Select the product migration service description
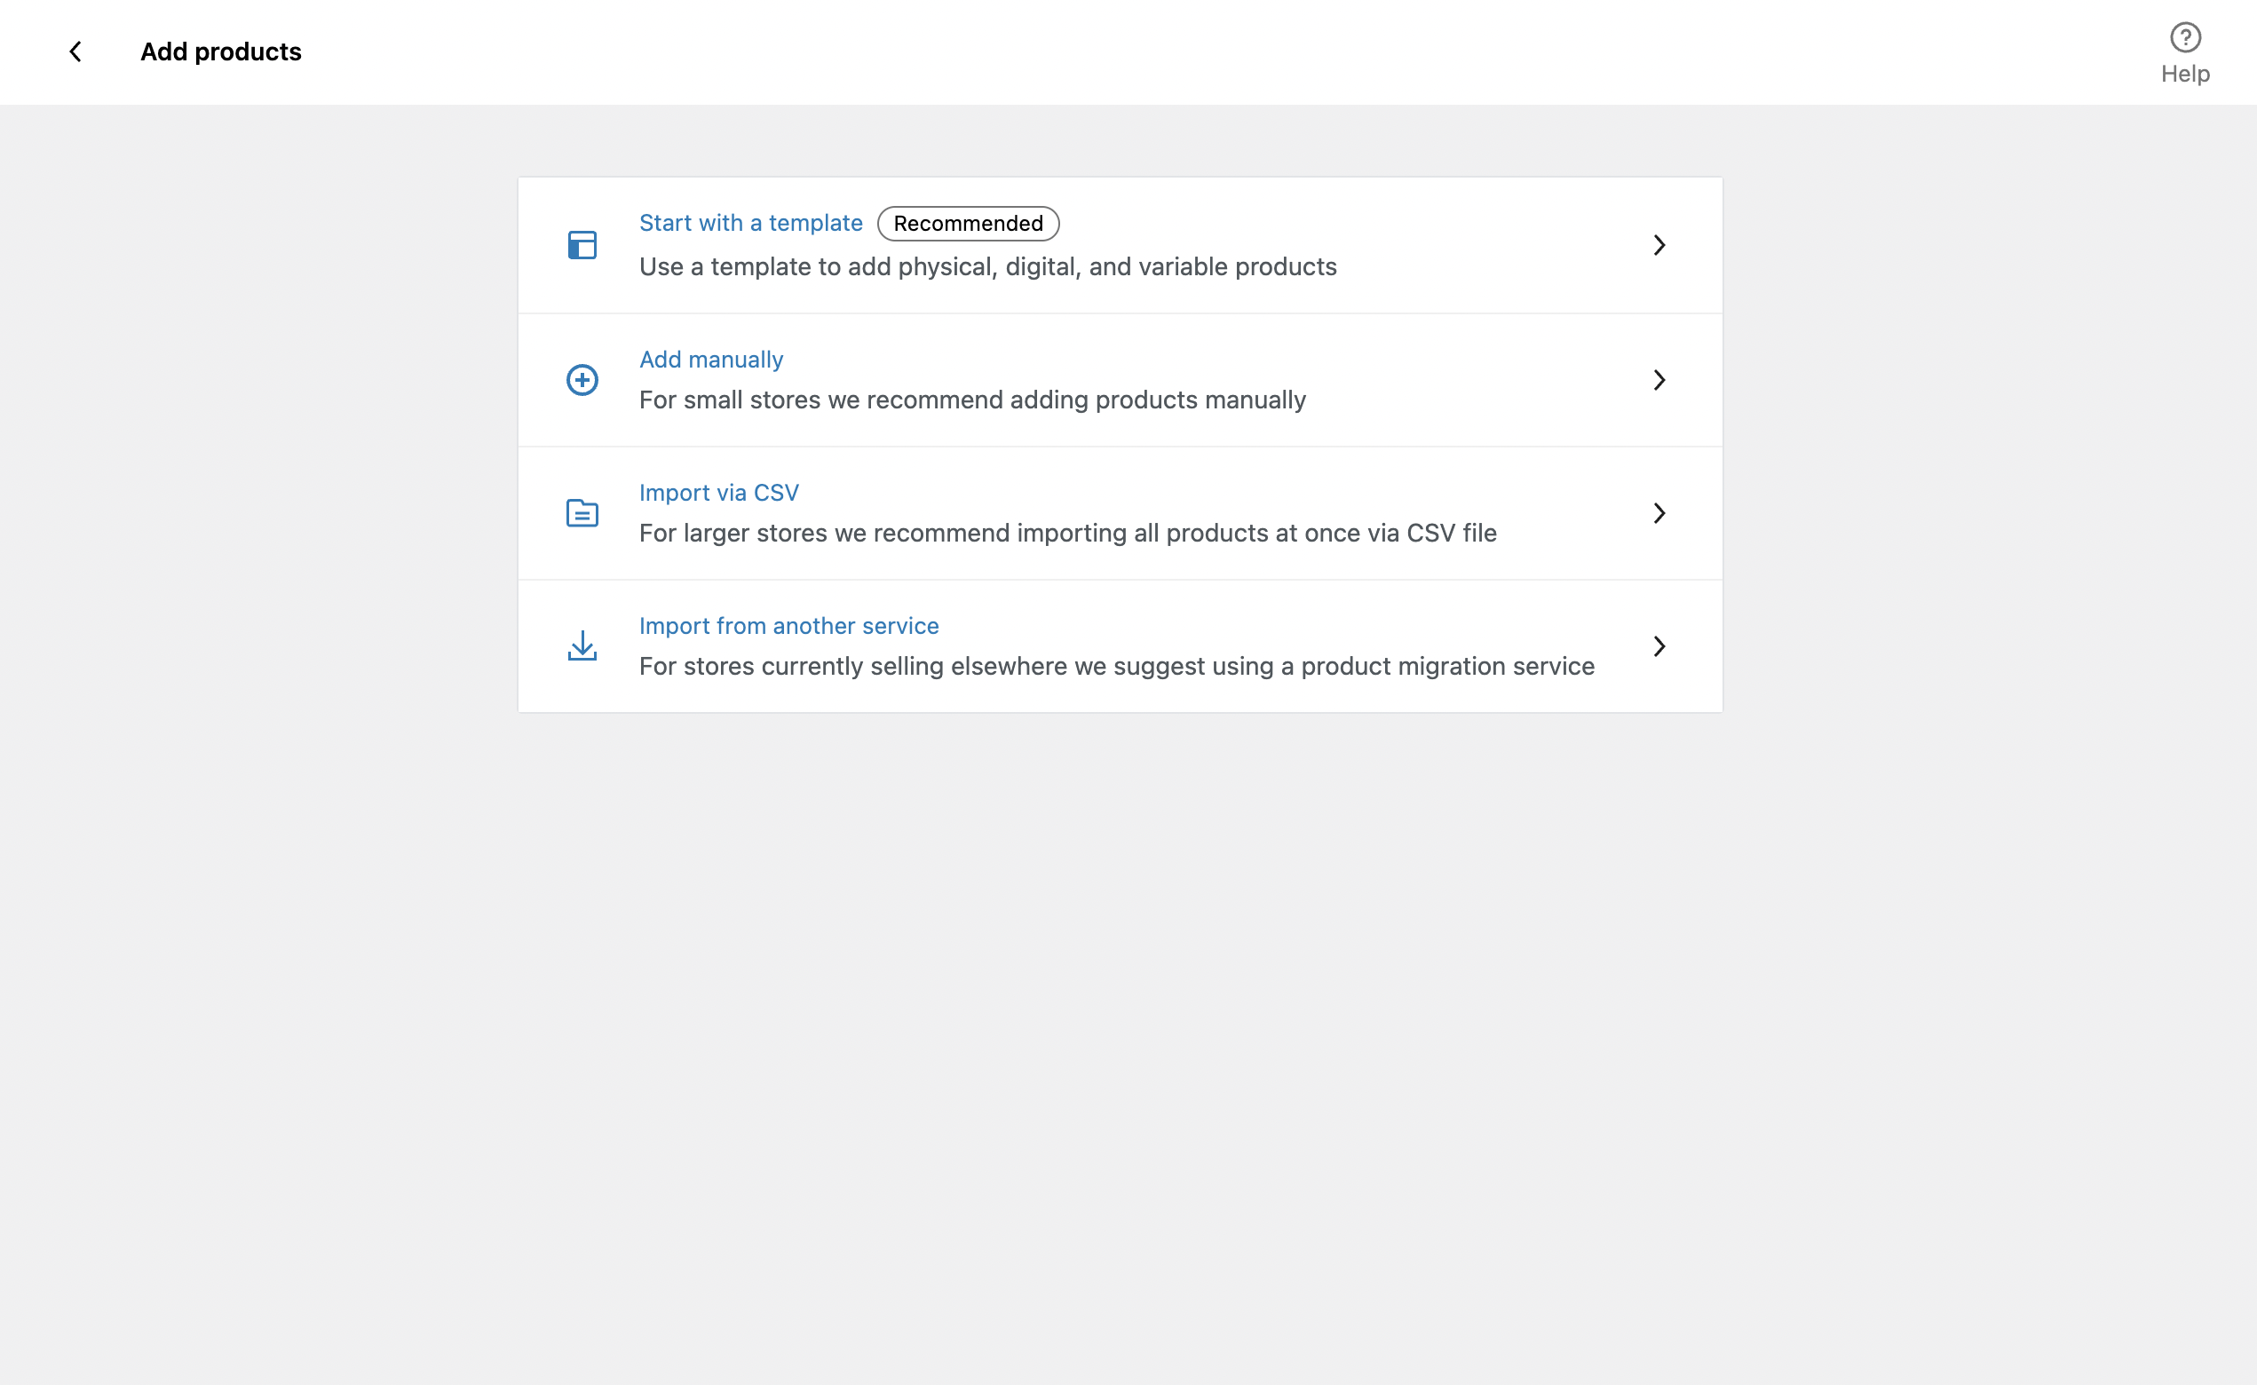2257x1385 pixels. tap(1116, 667)
